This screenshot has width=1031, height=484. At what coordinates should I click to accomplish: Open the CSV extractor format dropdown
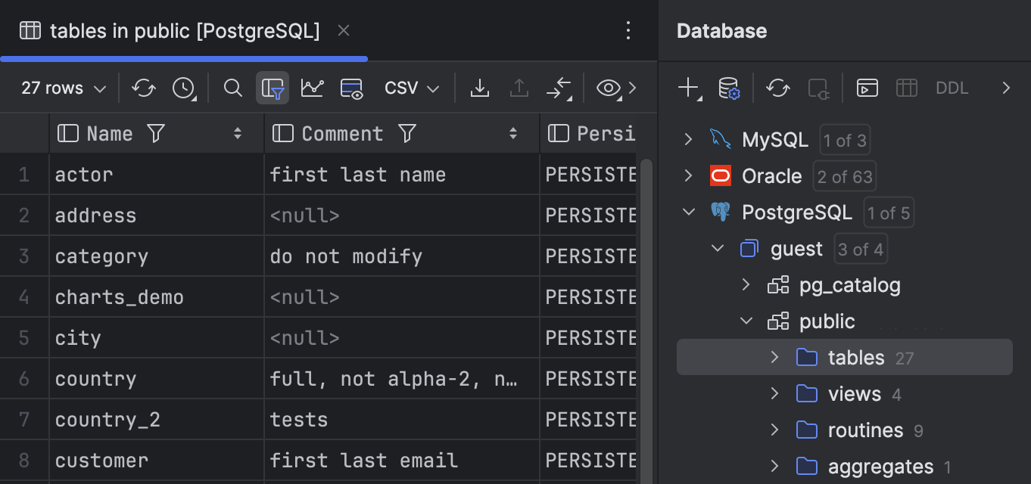pyautogui.click(x=410, y=88)
